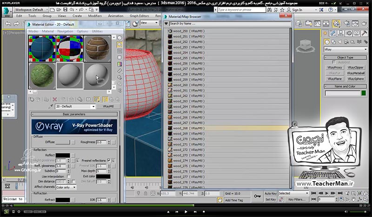Click the main toolbar Undo arrow
Viewport: 372px width, 217px height.
[x=8, y=24]
